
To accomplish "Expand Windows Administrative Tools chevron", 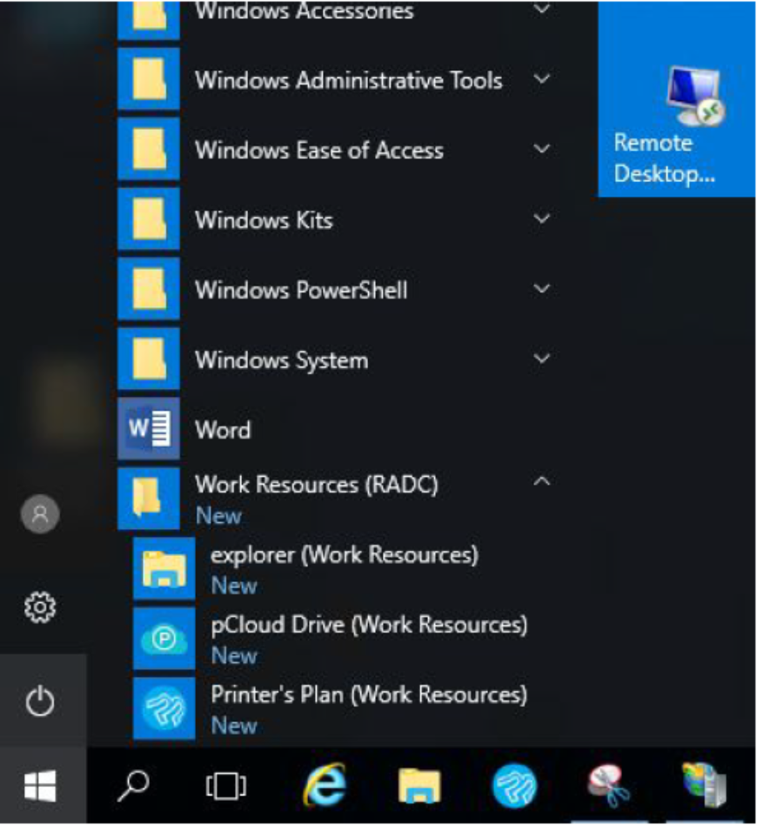I will [542, 79].
